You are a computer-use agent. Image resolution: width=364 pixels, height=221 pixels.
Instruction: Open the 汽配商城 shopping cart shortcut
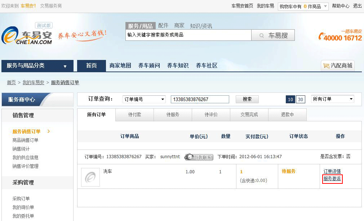338,66
